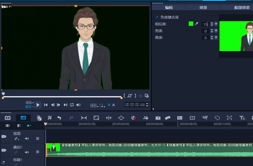Switch to timeline view

coord(23,118)
